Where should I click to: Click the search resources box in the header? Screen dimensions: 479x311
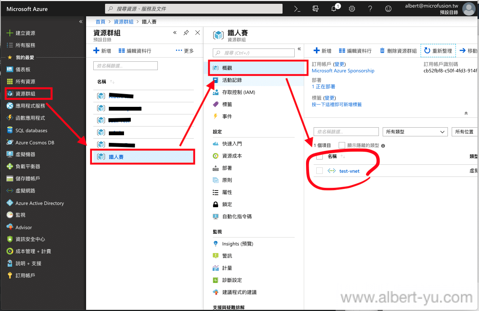coord(193,9)
